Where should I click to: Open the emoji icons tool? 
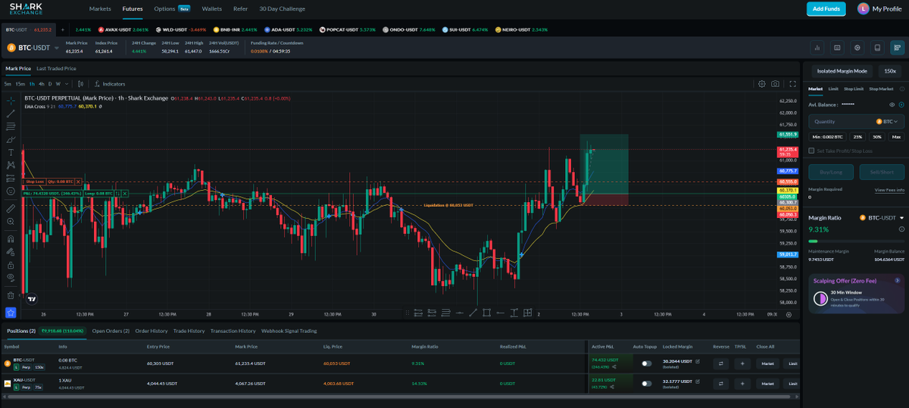click(11, 193)
